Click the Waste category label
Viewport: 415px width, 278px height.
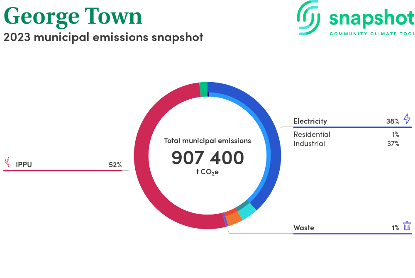(303, 228)
